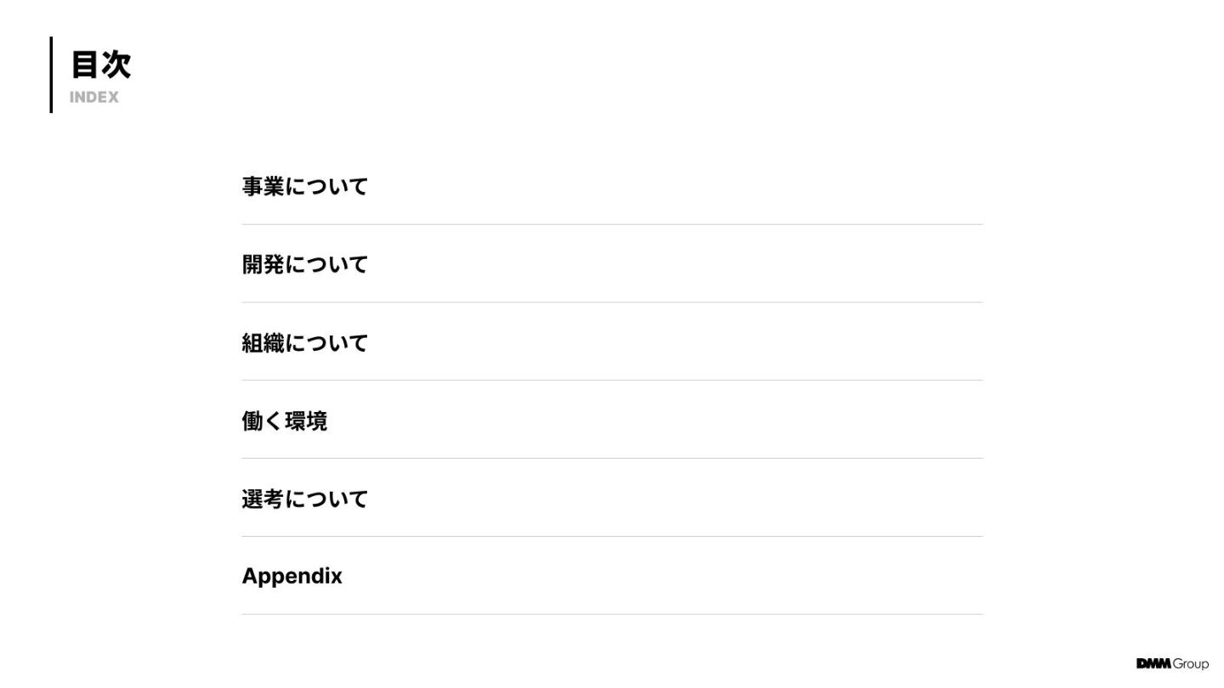
Task: Click the bottom divider line under Appendix
Action: pyautogui.click(x=612, y=614)
